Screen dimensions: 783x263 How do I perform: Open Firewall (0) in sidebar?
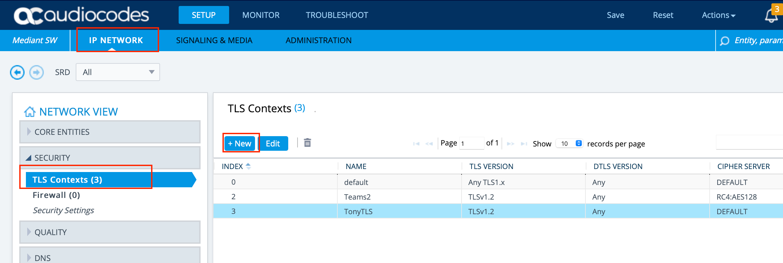56,195
